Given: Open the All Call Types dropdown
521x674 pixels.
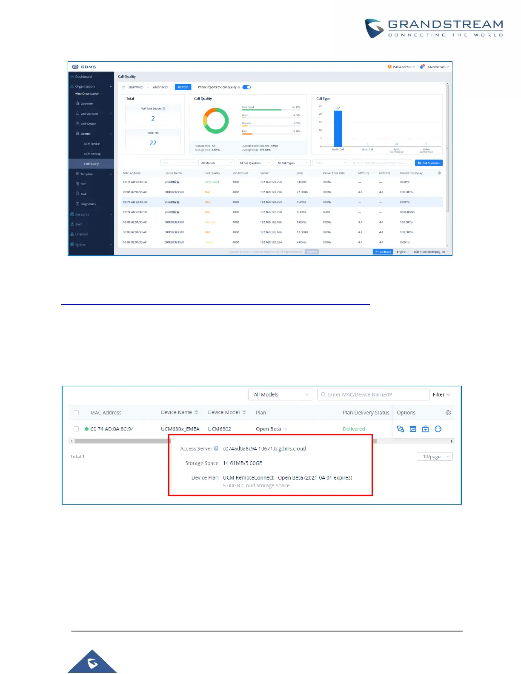Looking at the screenshot, I should [293, 163].
